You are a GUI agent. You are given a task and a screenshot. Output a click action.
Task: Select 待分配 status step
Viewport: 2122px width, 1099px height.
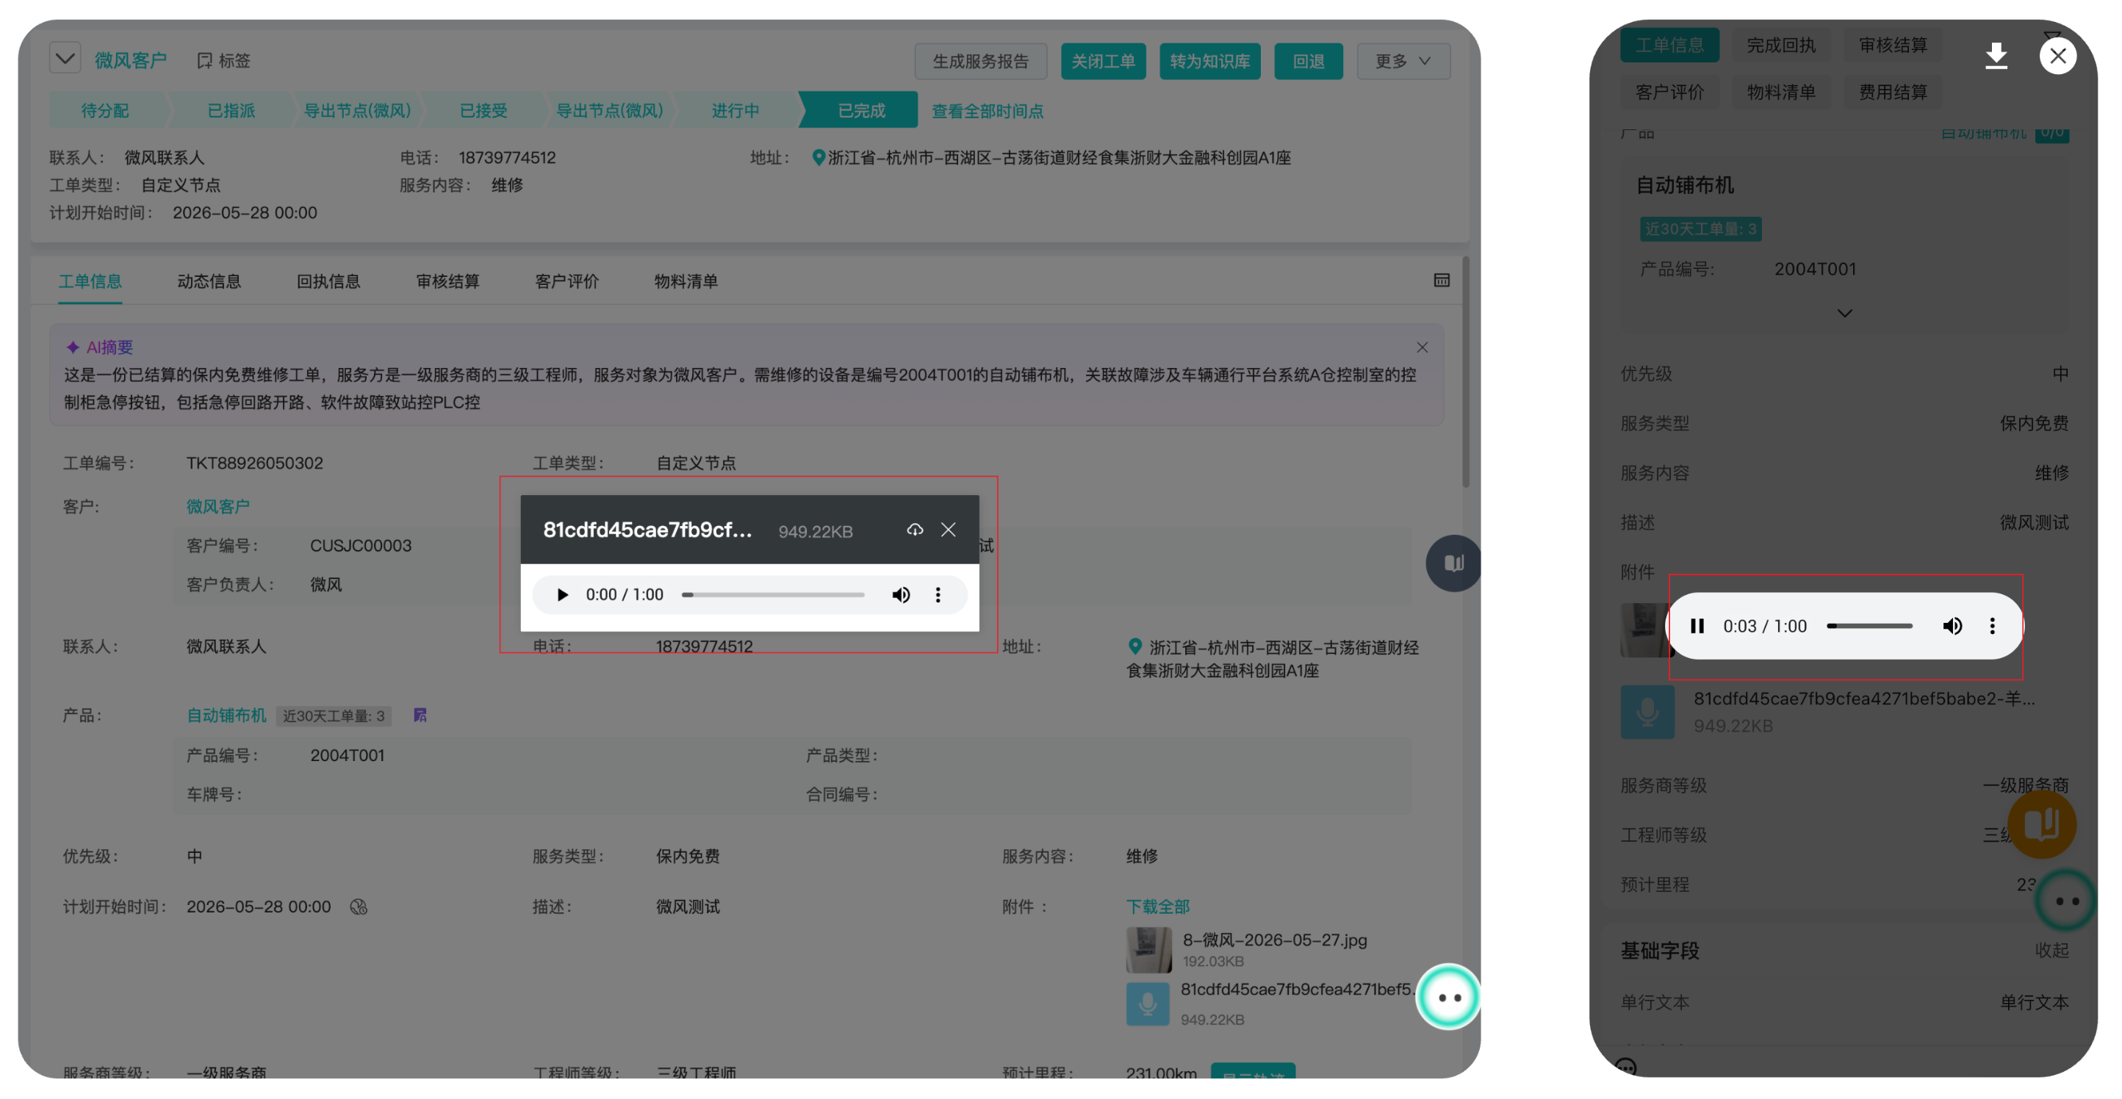[x=106, y=110]
